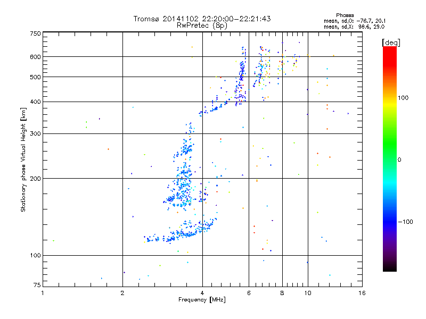This screenshot has height=319, width=426.
Task: Click the y-axis tick label '75'
Action: click(37, 285)
